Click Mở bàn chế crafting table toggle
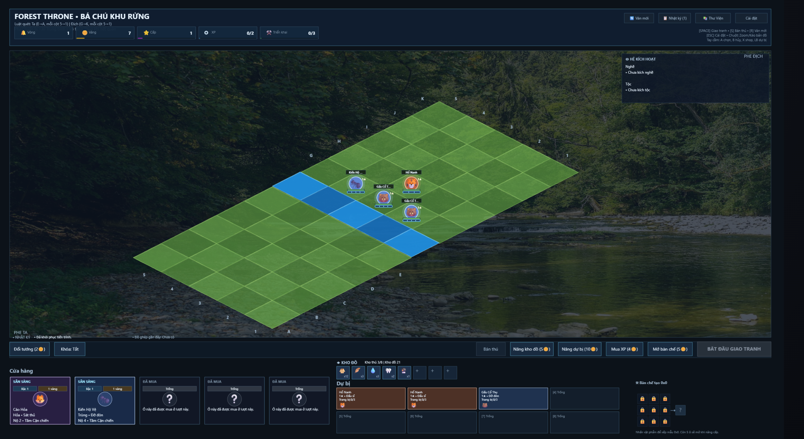The width and height of the screenshot is (804, 439). 670,349
